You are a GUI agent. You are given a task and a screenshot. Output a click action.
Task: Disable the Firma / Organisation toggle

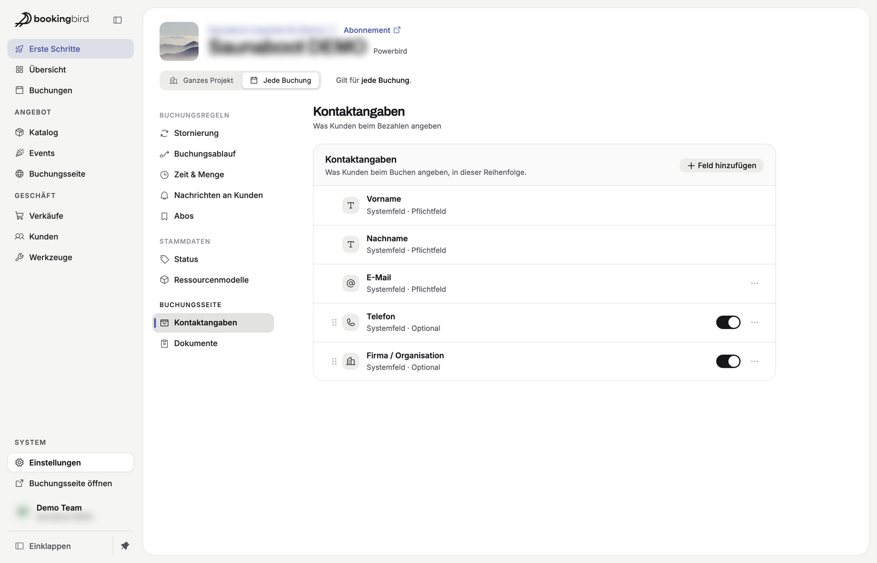pos(728,361)
